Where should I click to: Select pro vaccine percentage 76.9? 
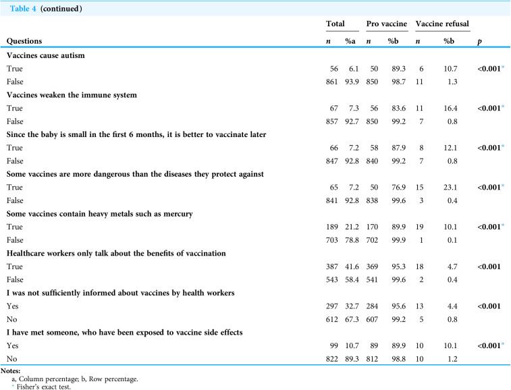click(398, 188)
